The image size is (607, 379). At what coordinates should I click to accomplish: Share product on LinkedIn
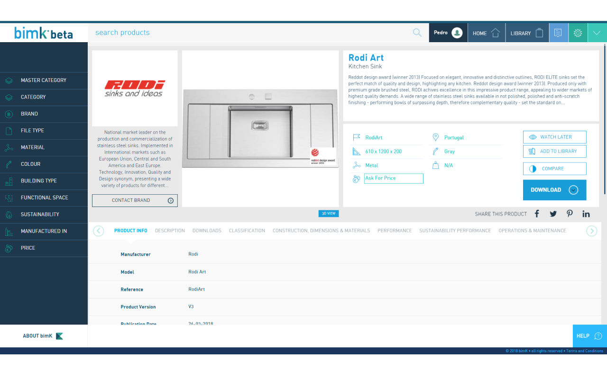pyautogui.click(x=586, y=214)
